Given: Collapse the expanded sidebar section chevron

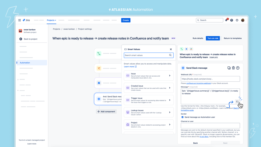Looking at the screenshot, I should (x=18, y=91).
